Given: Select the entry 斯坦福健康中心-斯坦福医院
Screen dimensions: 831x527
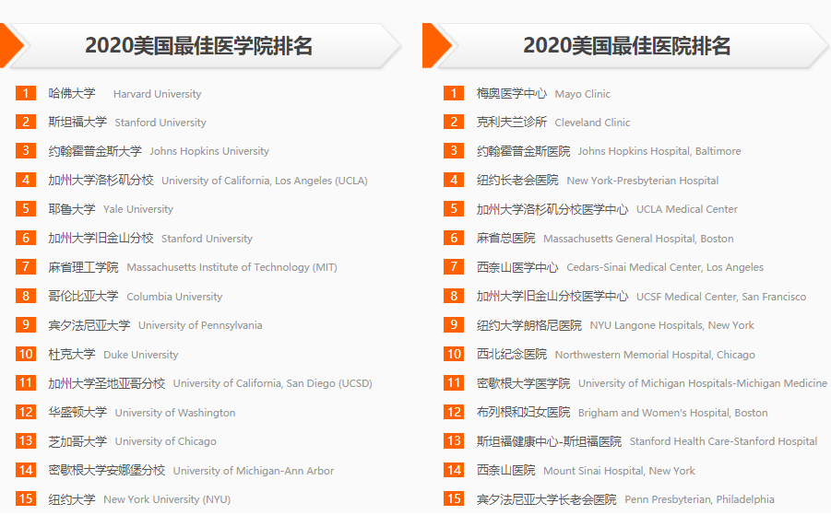Looking at the screenshot, I should click(549, 441).
